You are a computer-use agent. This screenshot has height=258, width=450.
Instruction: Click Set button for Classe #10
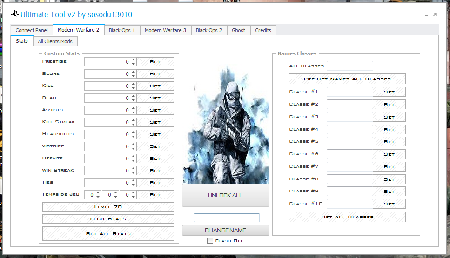[389, 204]
